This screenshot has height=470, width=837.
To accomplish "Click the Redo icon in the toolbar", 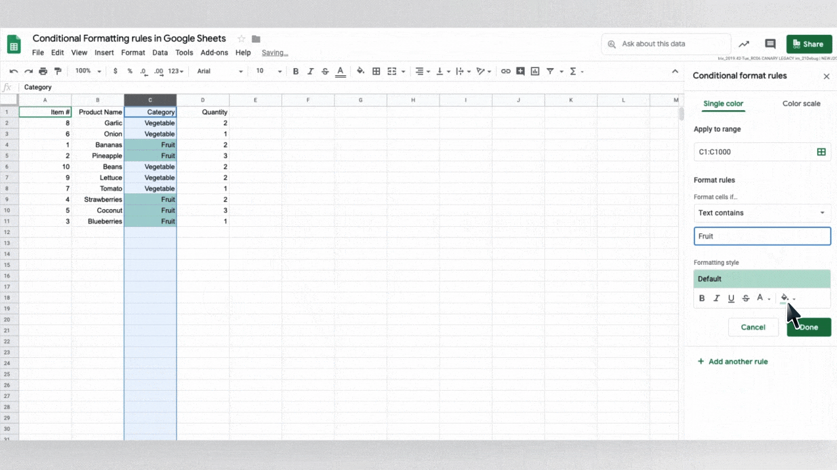I will pos(28,71).
